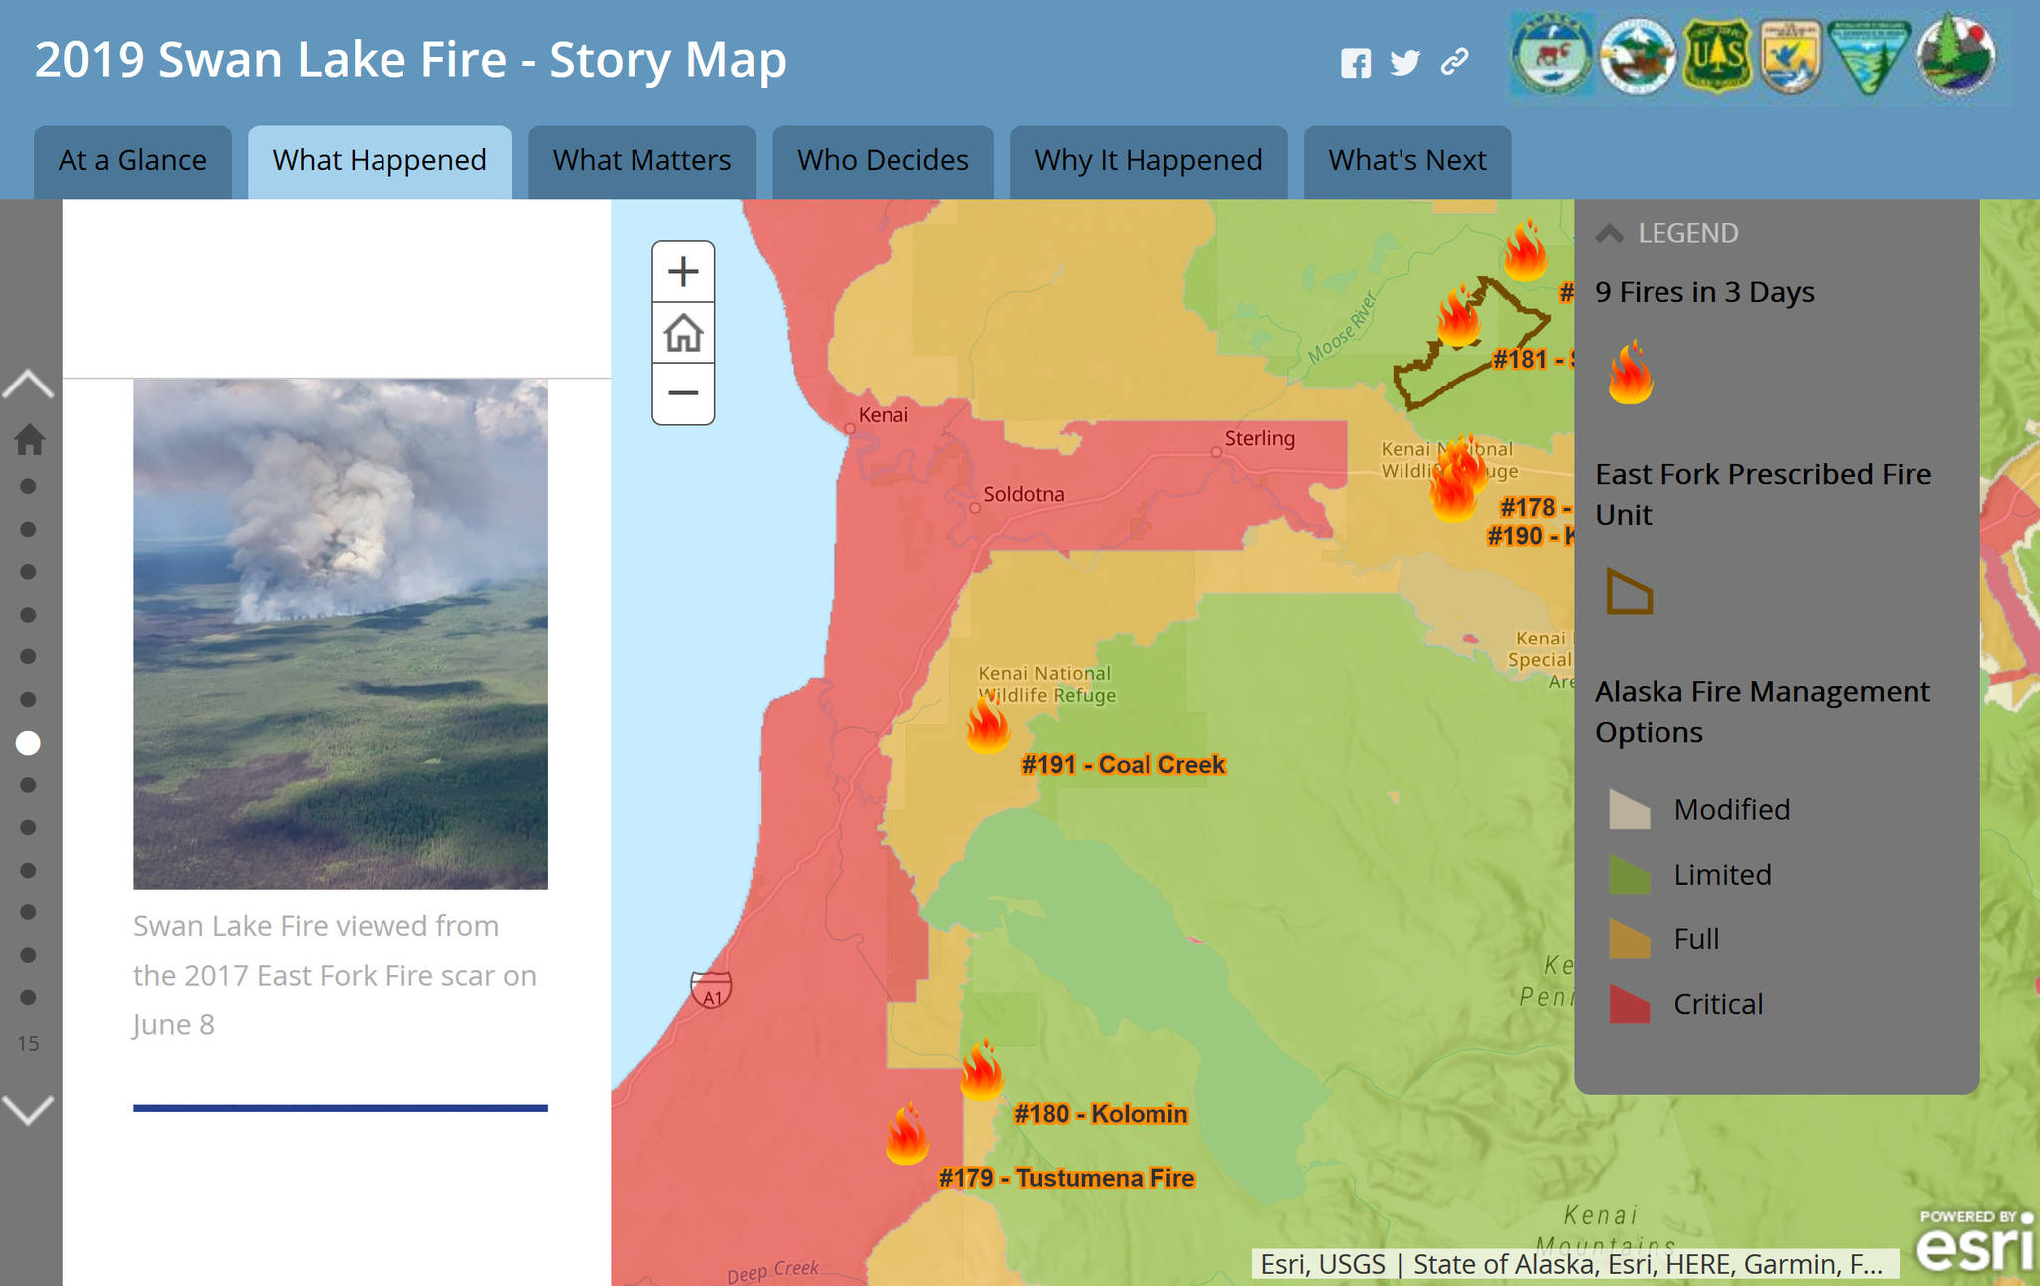Go to sidebar home section
Image resolution: width=2040 pixels, height=1286 pixels.
(x=29, y=439)
